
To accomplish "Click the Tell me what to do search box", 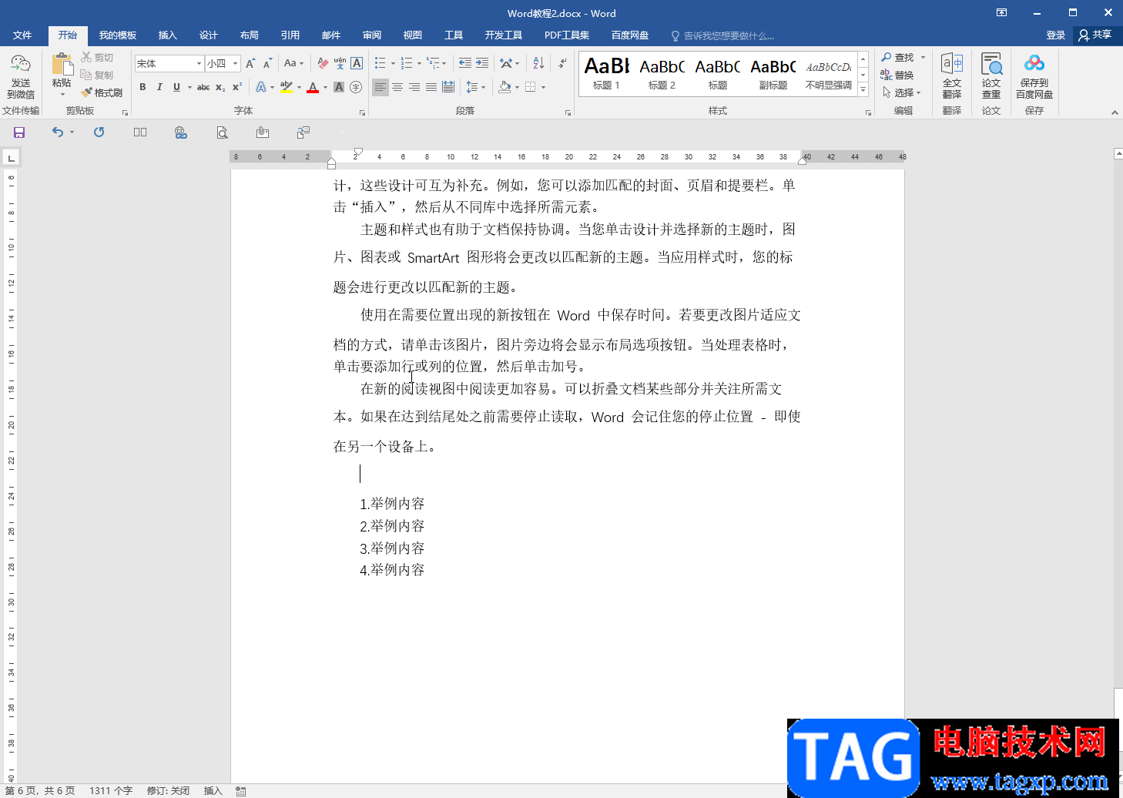I will pos(722,36).
